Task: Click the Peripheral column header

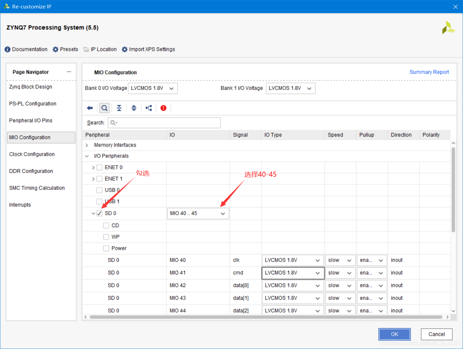Action: click(x=124, y=135)
